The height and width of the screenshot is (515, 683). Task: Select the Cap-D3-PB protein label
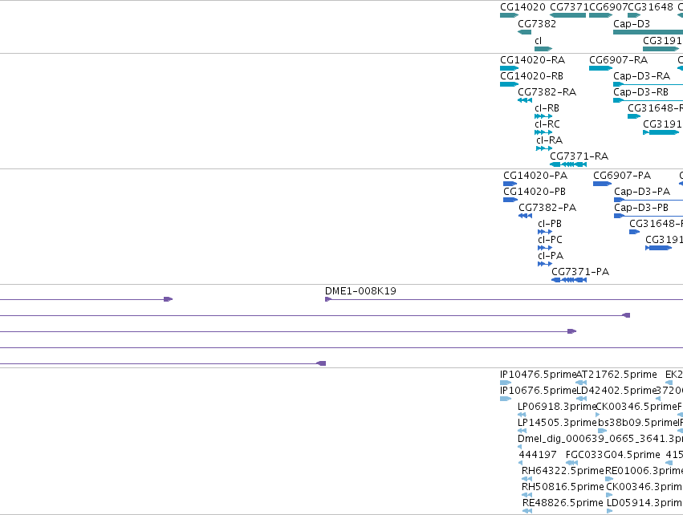pyautogui.click(x=641, y=208)
